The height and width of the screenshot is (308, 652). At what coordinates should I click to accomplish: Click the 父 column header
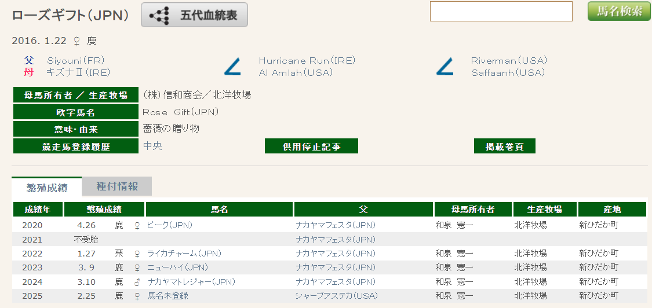point(364,210)
